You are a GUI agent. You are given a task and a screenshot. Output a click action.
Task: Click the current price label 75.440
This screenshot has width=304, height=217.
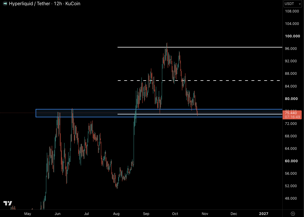291,113
